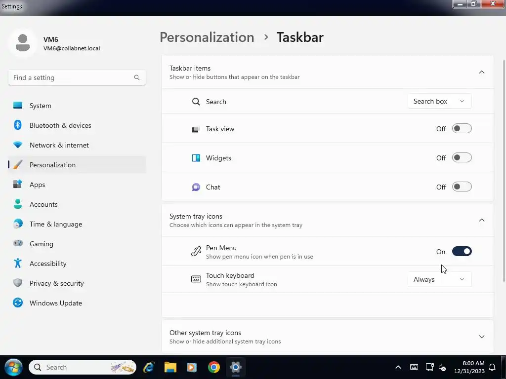
Task: Expand Other system tray icons section
Action: [x=481, y=337]
